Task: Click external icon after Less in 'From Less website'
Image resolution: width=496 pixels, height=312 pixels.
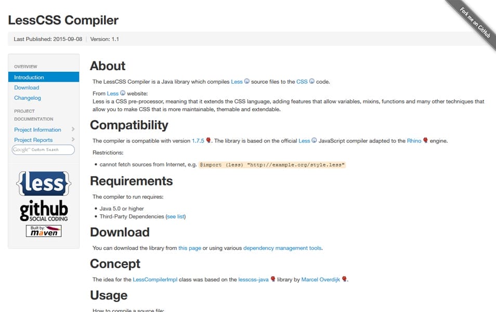Action: (123, 93)
